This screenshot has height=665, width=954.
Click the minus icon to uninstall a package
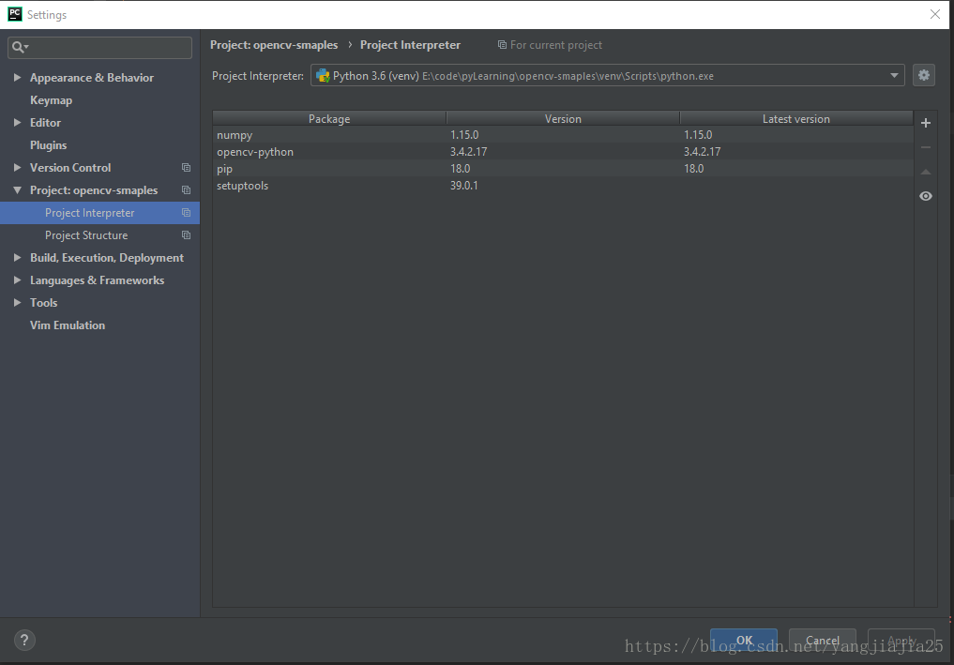[925, 146]
